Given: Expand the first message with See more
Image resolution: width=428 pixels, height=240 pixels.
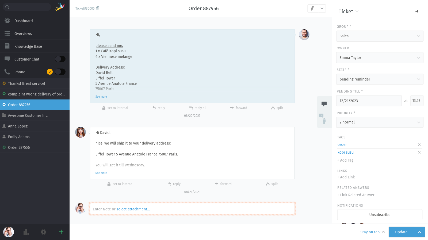Looking at the screenshot, I should point(101,97).
